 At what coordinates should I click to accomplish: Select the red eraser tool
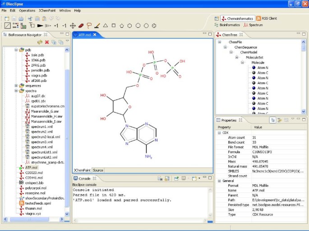pyautogui.click(x=81, y=26)
